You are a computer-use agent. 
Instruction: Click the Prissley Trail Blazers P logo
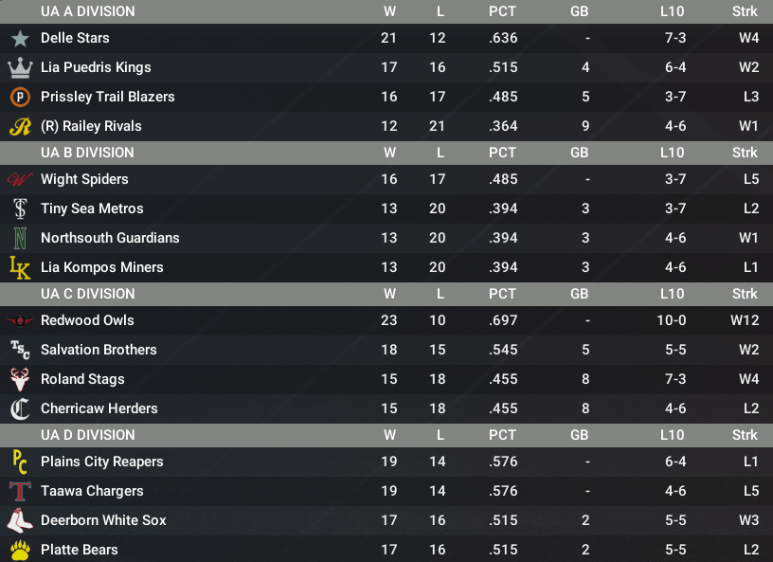click(20, 97)
